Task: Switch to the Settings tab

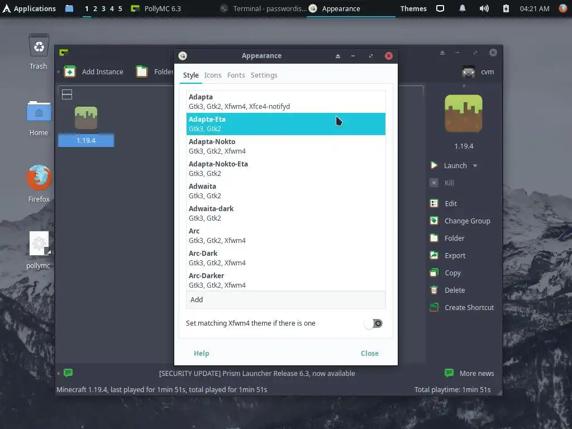Action: coord(264,75)
